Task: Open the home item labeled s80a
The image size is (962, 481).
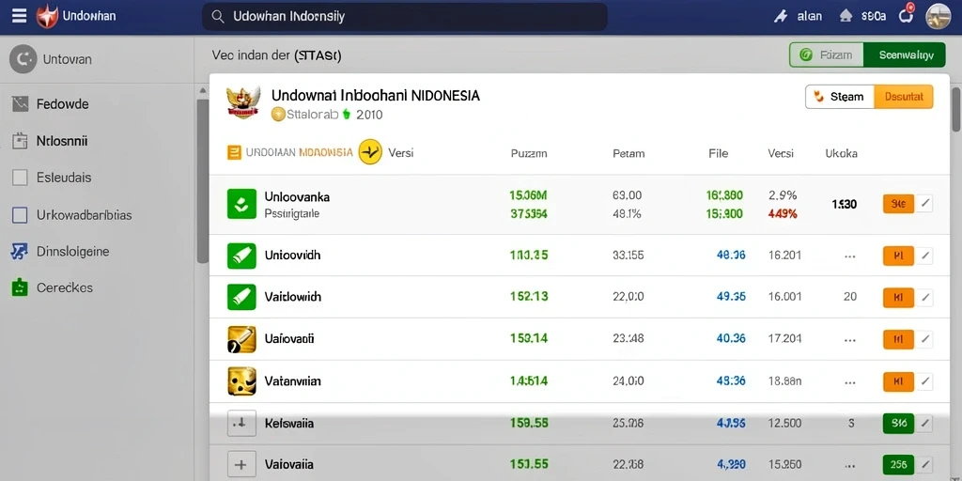Action: pos(862,17)
